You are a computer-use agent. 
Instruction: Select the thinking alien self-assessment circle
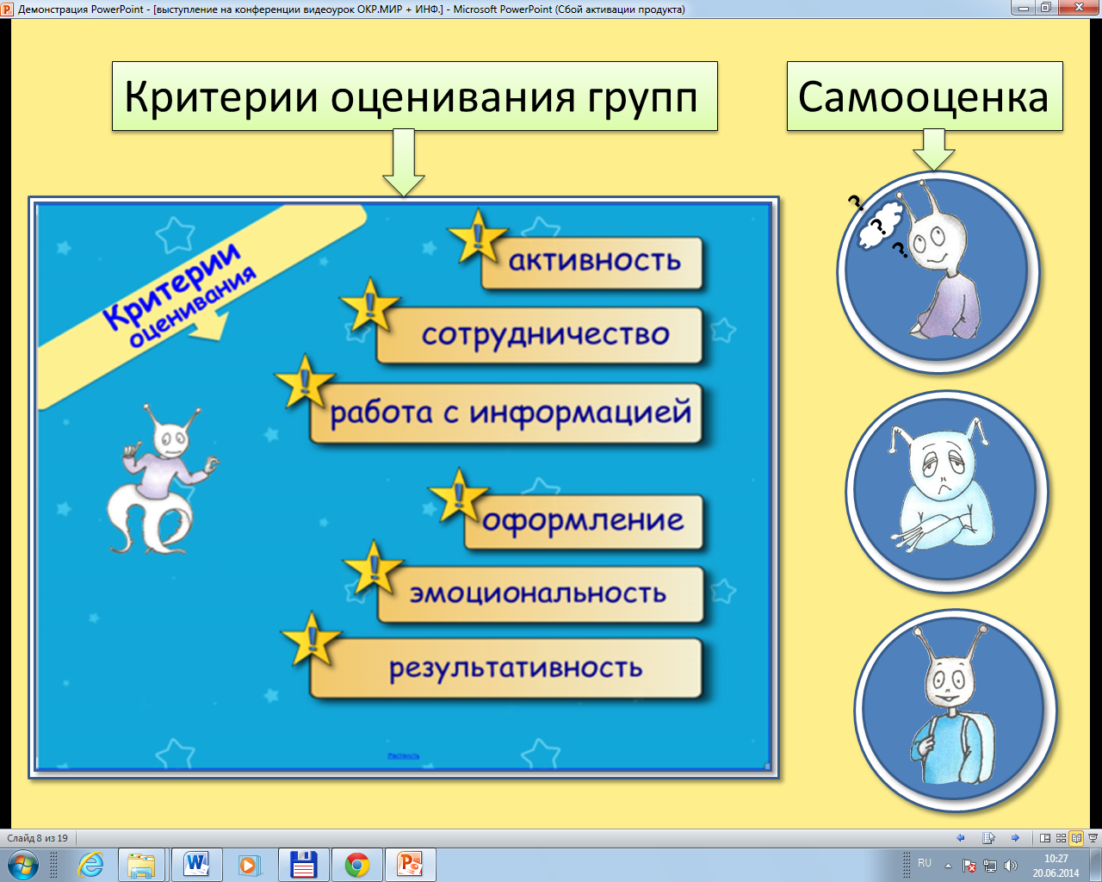click(x=938, y=272)
